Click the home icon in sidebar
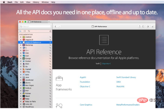 tap(50, 31)
